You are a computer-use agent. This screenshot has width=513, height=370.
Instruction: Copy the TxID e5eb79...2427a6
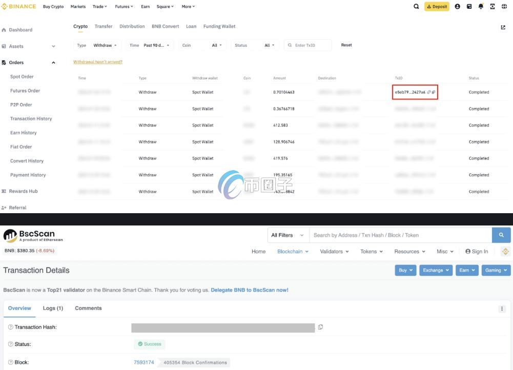434,92
